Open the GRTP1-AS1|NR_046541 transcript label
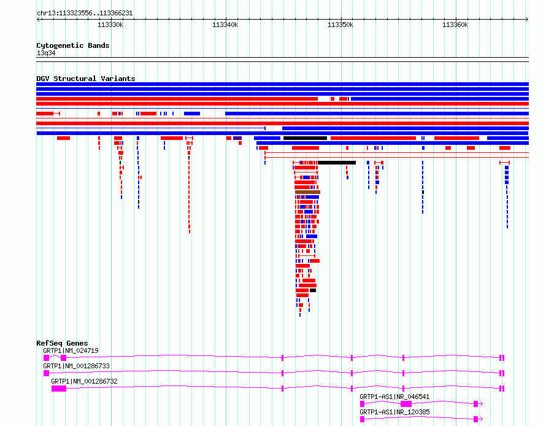546x426 pixels. click(x=394, y=397)
